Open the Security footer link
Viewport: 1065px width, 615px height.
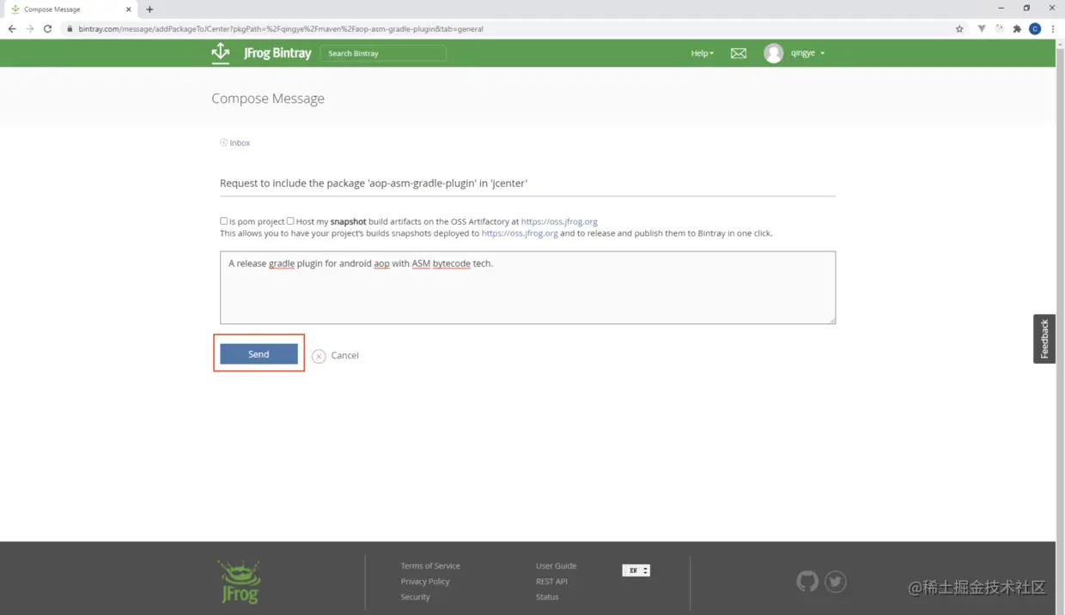pos(415,597)
